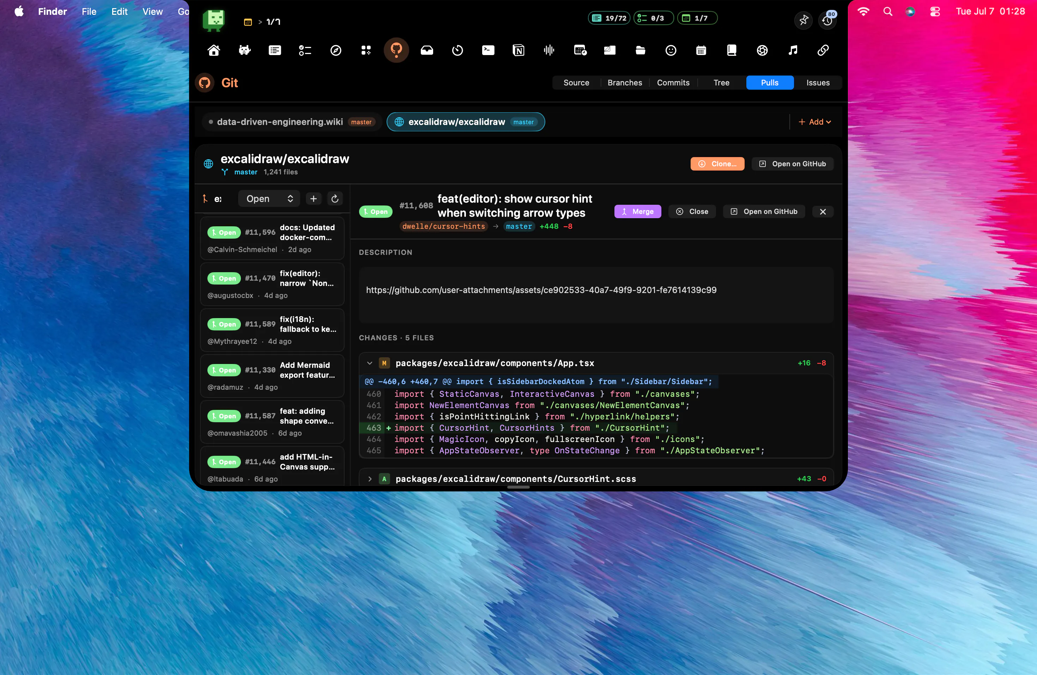The width and height of the screenshot is (1037, 675).
Task: Open macOS Control Center toggles
Action: [x=935, y=11]
